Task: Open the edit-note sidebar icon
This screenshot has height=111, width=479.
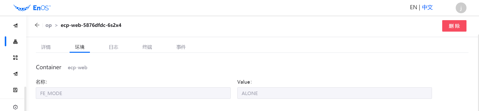Action: [x=16, y=90]
